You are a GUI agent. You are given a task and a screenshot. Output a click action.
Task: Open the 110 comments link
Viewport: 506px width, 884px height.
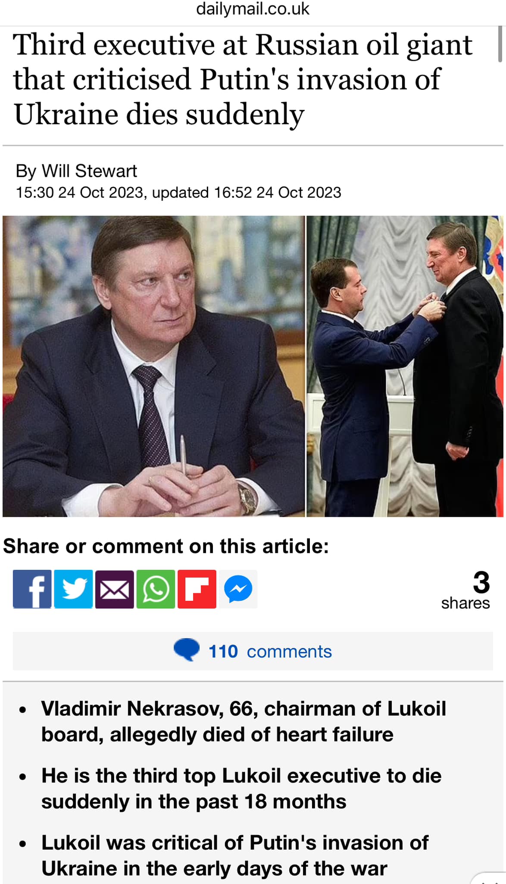(270, 651)
